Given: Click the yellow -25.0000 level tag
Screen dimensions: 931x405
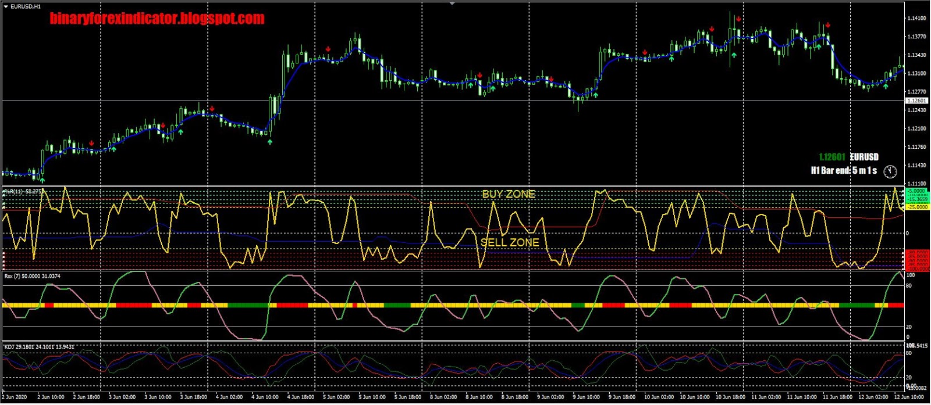Looking at the screenshot, I should 917,207.
